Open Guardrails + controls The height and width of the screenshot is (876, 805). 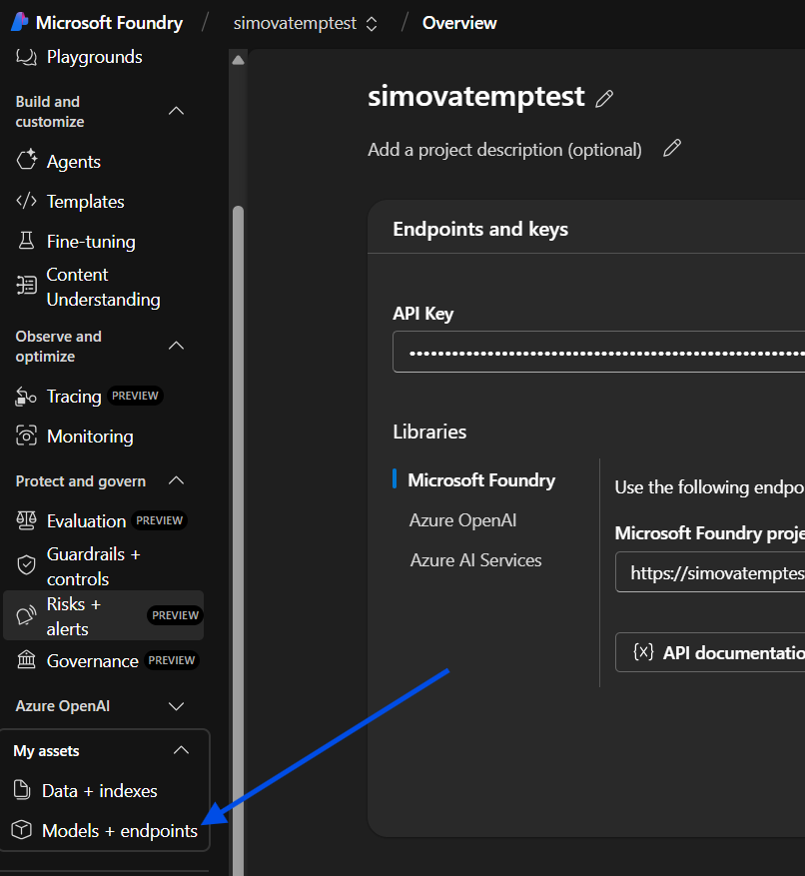pyautogui.click(x=78, y=566)
